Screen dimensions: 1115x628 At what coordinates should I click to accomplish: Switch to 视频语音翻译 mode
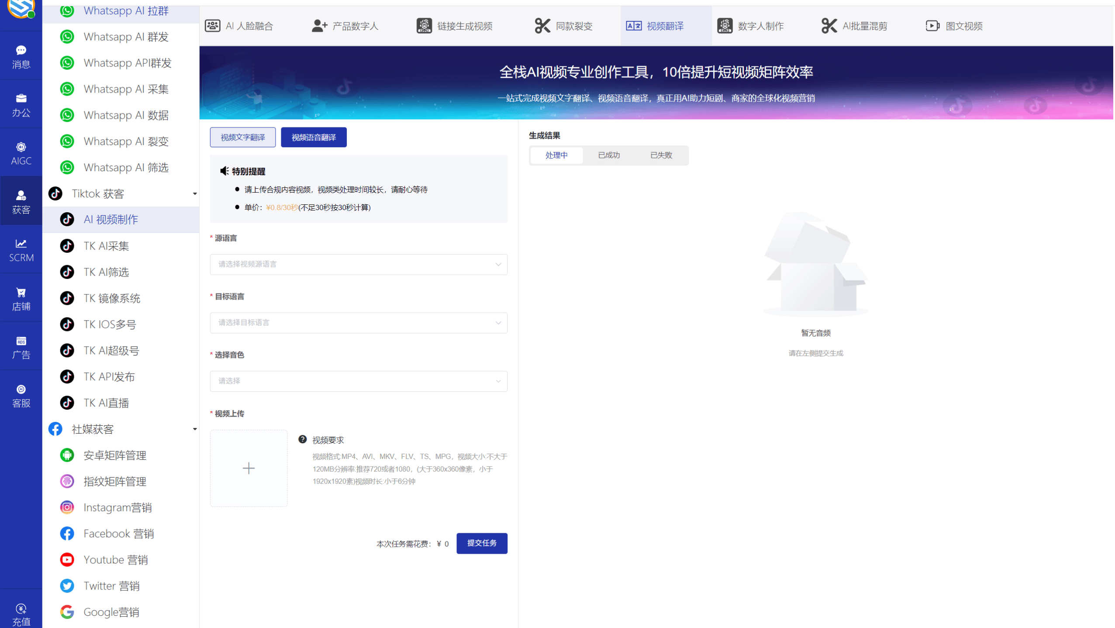[314, 137]
